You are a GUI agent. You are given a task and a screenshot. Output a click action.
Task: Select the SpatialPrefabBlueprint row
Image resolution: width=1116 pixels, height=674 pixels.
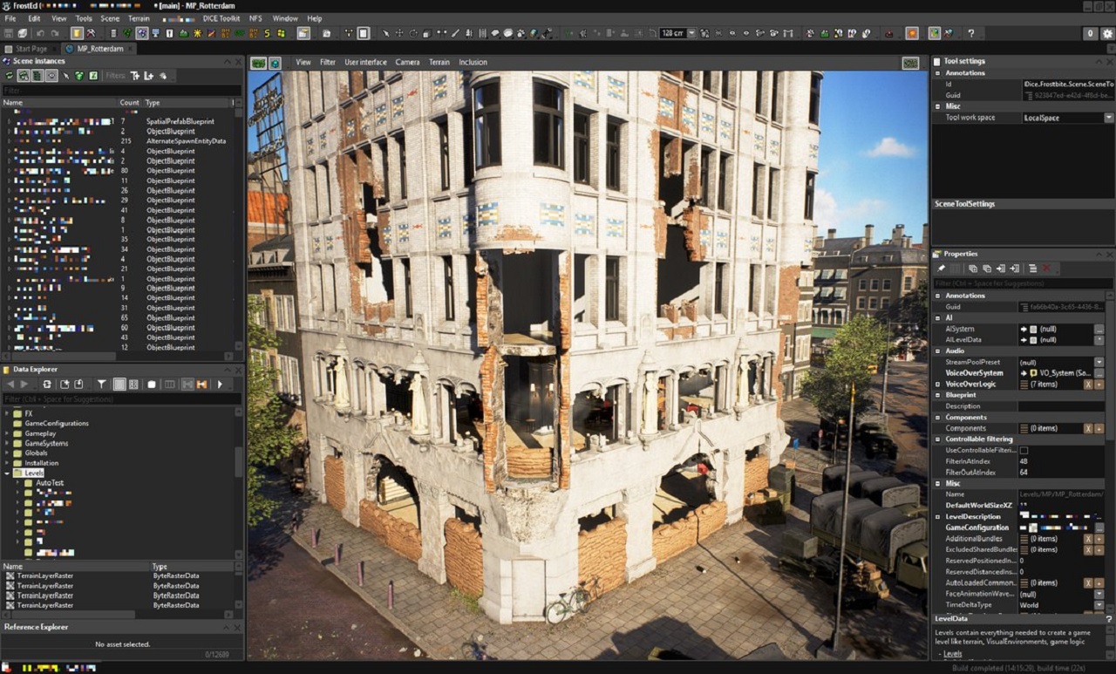(x=180, y=121)
